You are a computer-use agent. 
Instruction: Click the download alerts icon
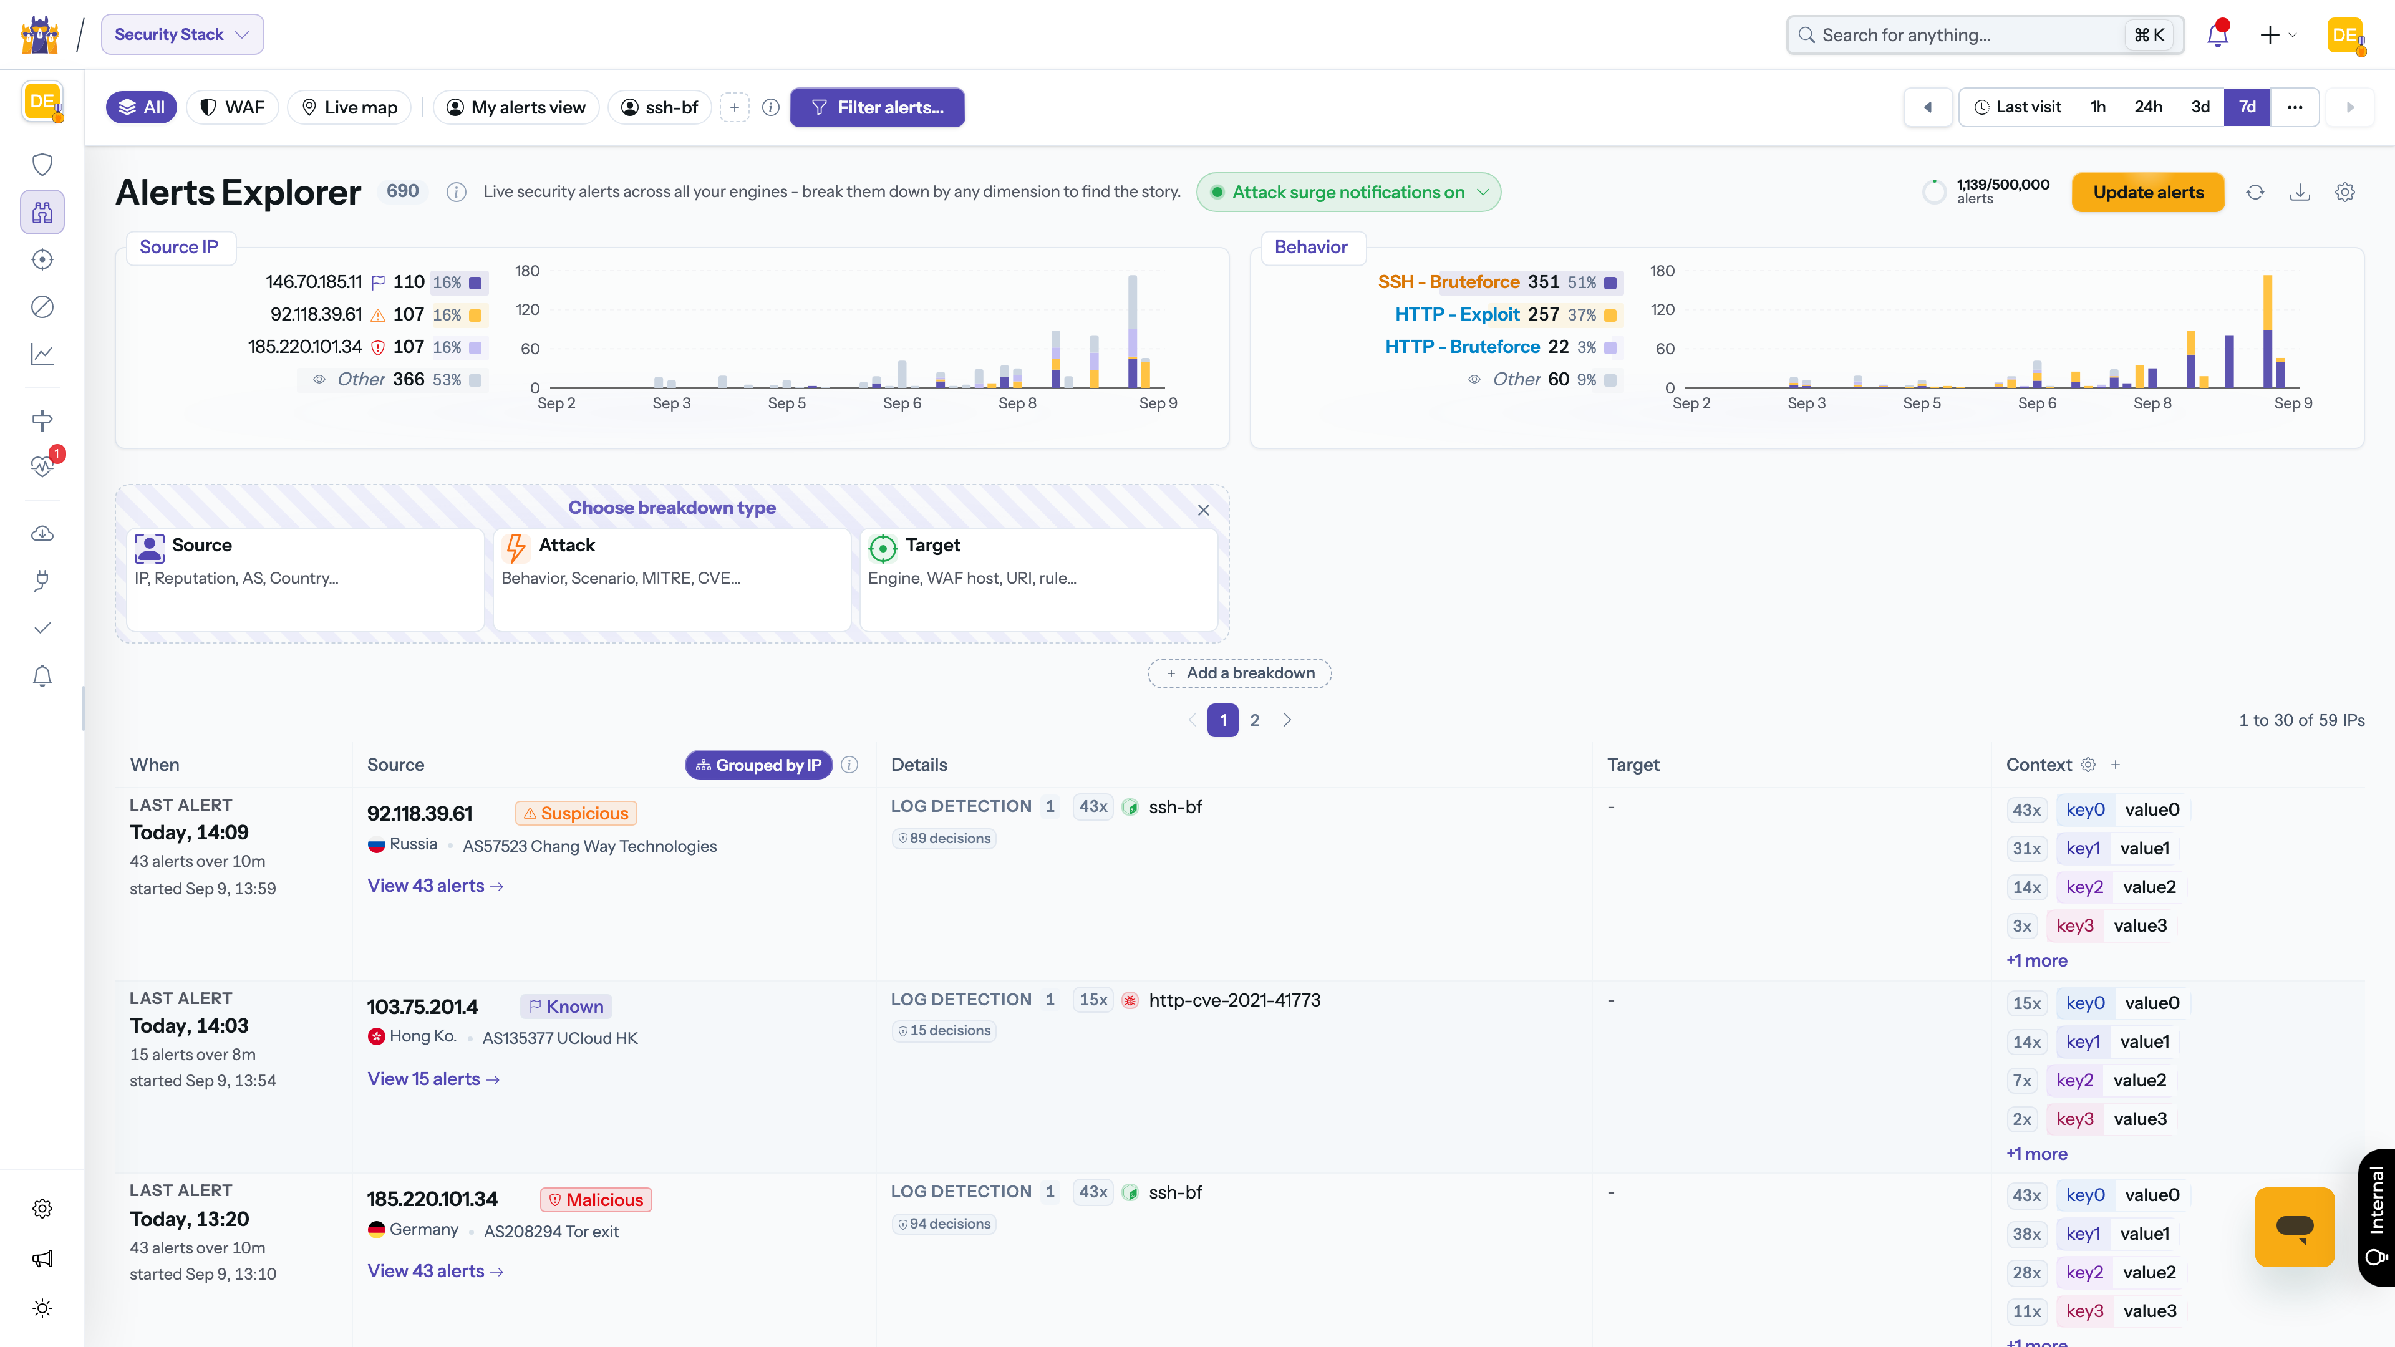[x=2299, y=193]
